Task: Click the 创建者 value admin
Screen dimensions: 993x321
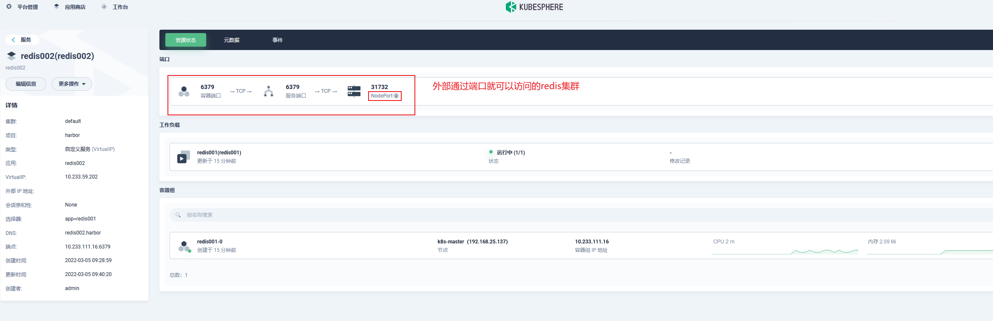Action: (x=72, y=288)
